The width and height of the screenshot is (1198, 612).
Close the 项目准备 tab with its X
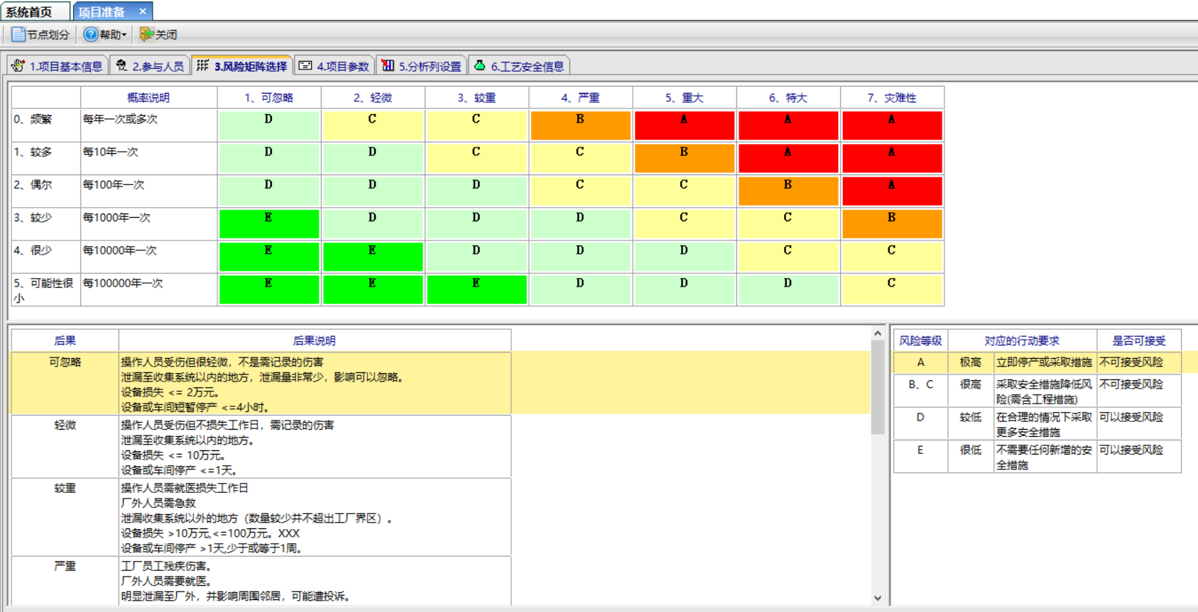pyautogui.click(x=143, y=11)
